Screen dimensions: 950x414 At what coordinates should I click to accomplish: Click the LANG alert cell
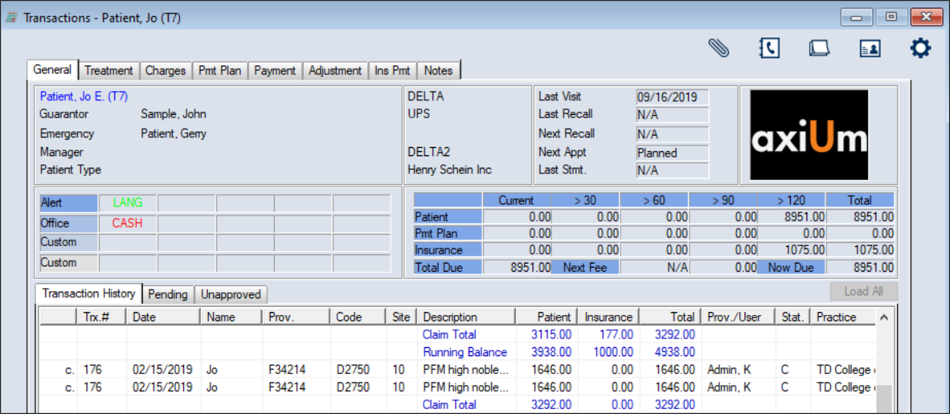127,203
